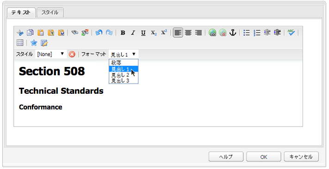Viewport: 329px width, 169px height.
Task: Choose 見出し 3 from the format list
Action: click(124, 80)
